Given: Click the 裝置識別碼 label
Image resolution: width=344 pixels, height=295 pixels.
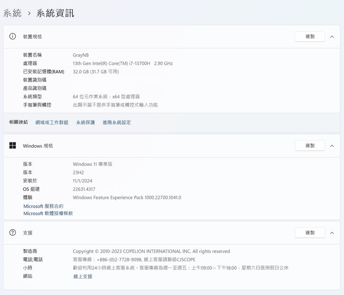Looking at the screenshot, I should click(35, 80).
